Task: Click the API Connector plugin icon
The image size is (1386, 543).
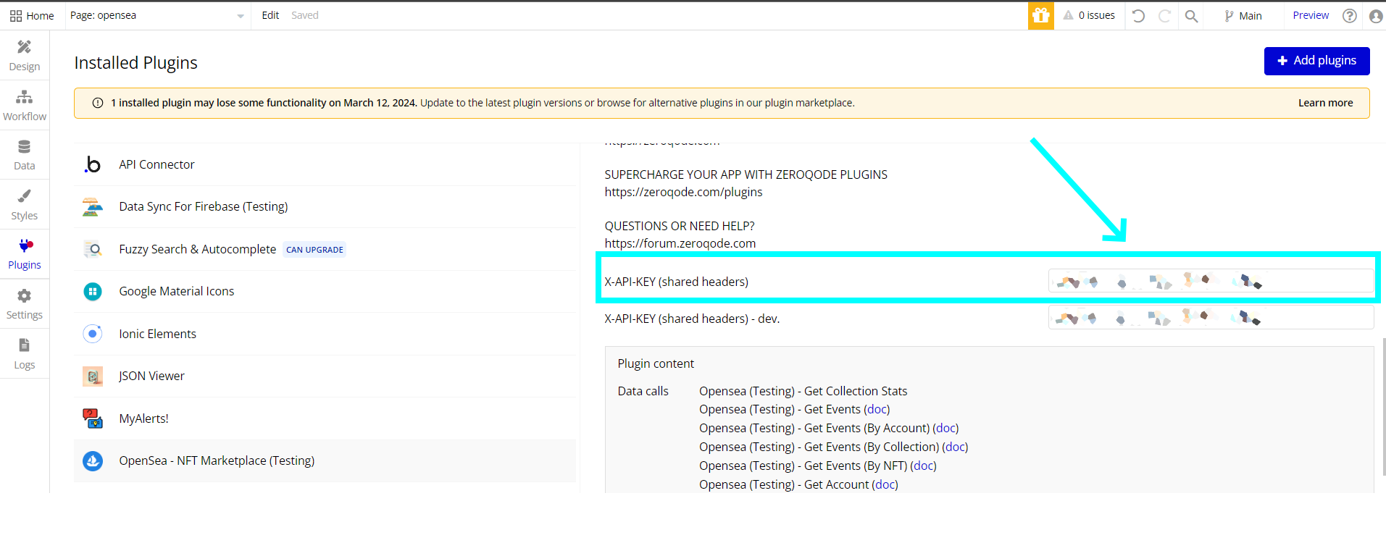Action: (x=93, y=164)
